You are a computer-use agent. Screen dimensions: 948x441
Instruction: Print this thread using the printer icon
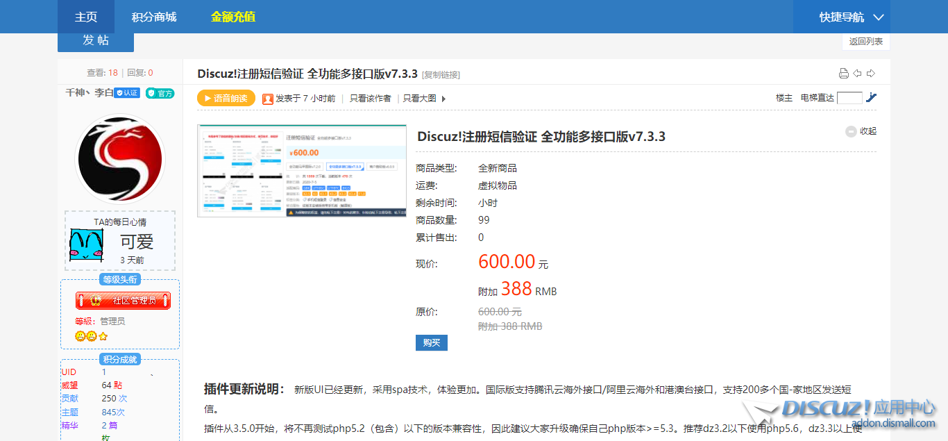pyautogui.click(x=844, y=74)
